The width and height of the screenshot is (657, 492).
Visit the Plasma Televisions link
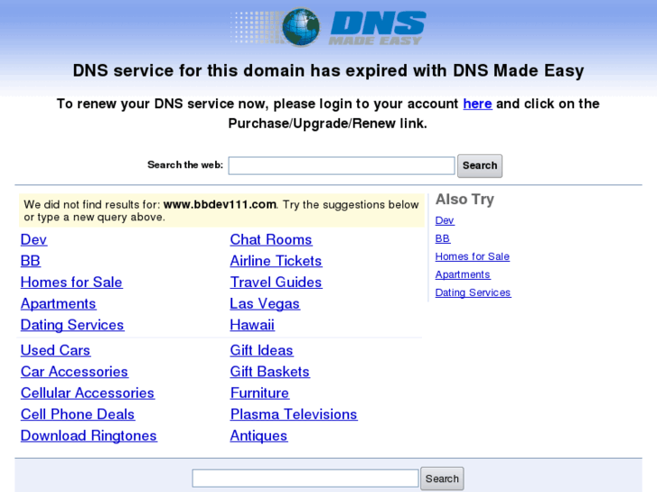(x=294, y=414)
